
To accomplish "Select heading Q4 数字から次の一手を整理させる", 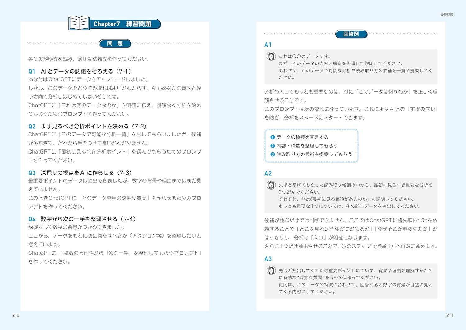I will [82, 219].
